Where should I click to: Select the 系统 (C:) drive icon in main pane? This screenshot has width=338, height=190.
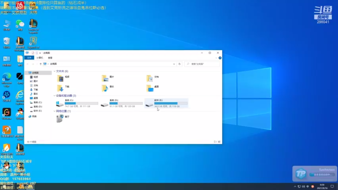click(x=60, y=104)
